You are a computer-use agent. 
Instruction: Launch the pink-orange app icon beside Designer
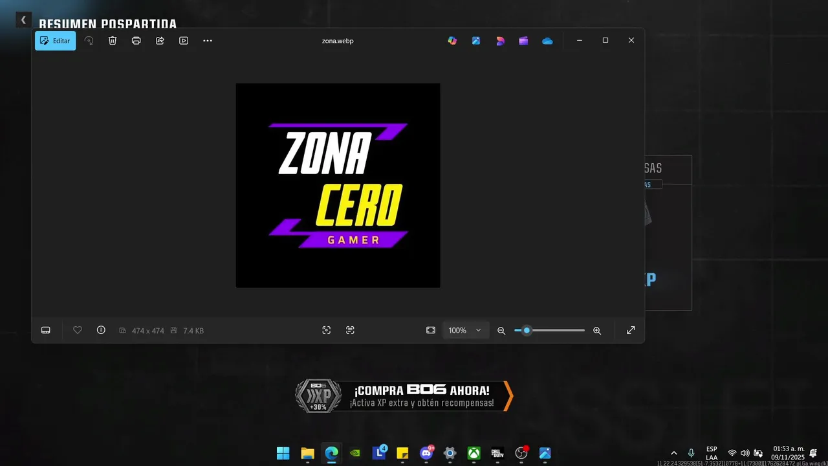pos(500,41)
